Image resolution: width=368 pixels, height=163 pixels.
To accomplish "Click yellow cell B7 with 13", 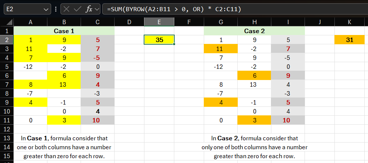I will click(64, 84).
